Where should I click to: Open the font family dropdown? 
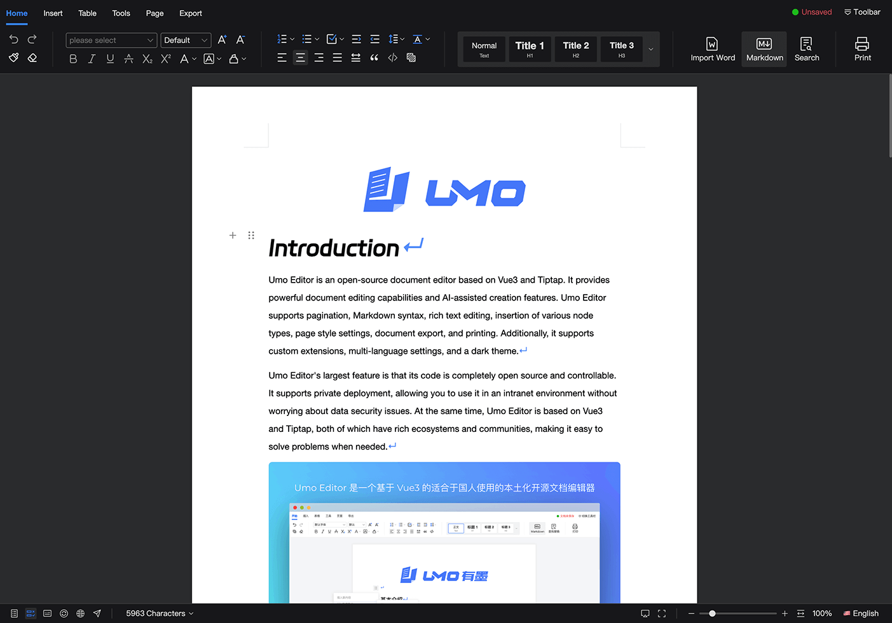point(111,40)
